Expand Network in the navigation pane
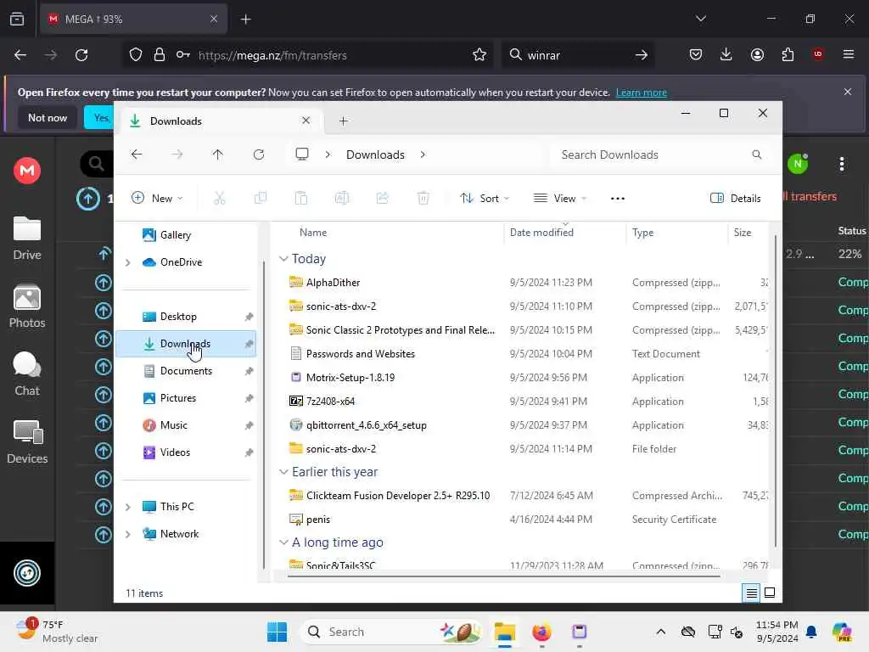Image resolution: width=869 pixels, height=652 pixels. pos(128,534)
